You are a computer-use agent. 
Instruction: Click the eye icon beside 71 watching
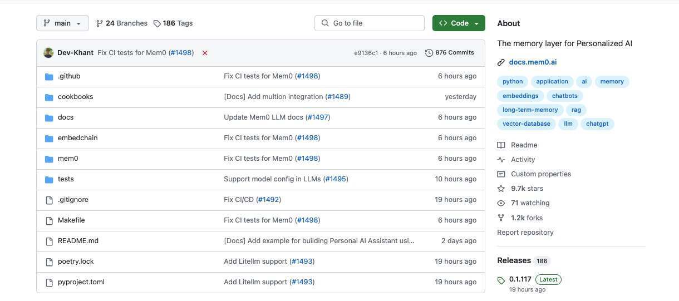501,203
